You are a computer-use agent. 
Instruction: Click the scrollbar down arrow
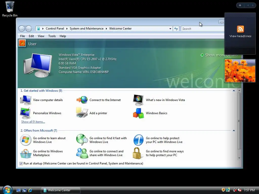point(239,158)
